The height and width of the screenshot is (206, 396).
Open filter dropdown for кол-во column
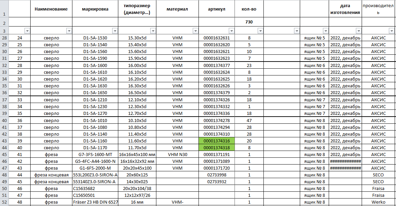click(260, 31)
